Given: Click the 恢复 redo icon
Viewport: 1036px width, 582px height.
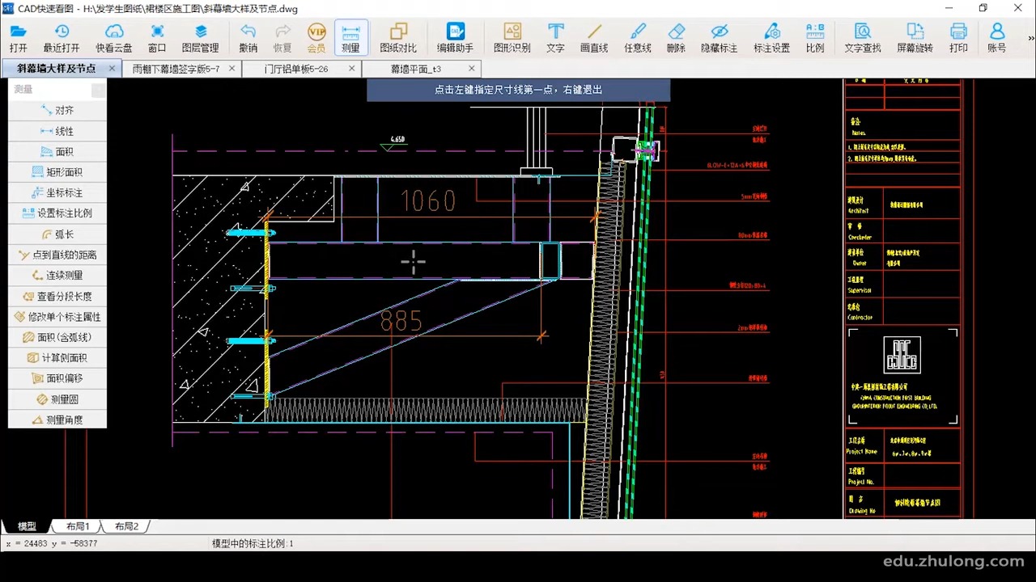Looking at the screenshot, I should pos(282,38).
